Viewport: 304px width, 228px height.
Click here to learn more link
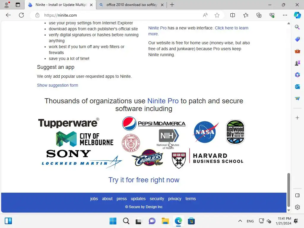(x=198, y=31)
